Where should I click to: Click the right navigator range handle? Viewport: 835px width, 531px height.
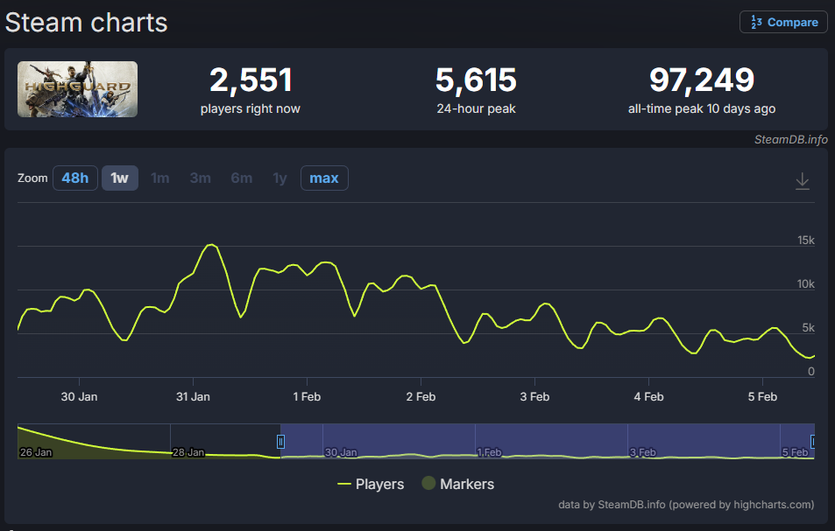812,442
